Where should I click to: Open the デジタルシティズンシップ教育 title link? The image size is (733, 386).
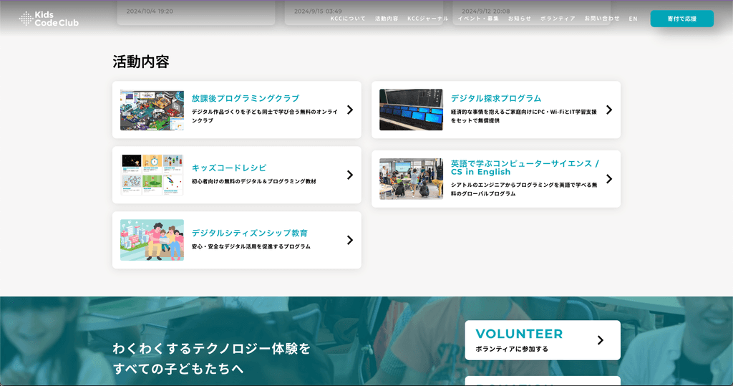pyautogui.click(x=250, y=233)
